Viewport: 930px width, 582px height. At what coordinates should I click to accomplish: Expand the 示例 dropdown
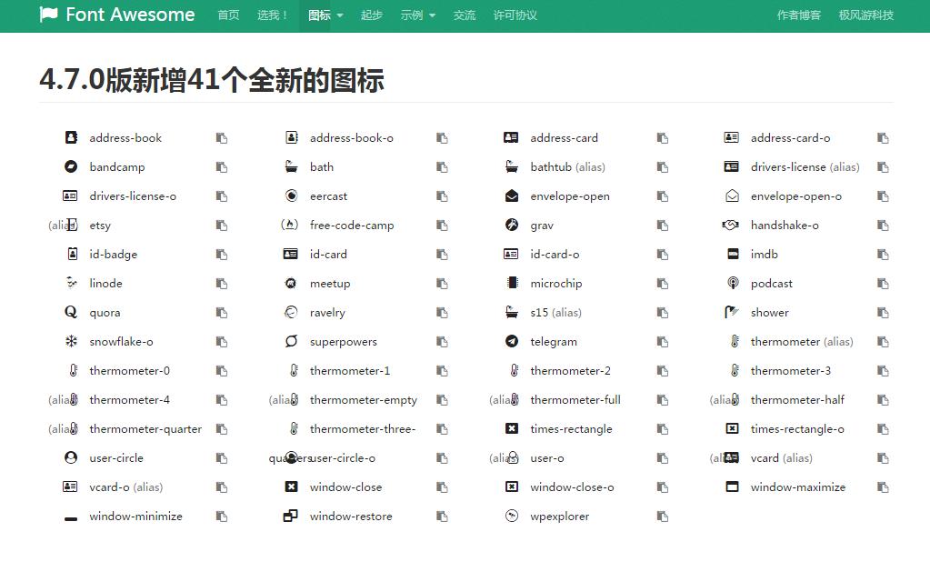point(417,15)
